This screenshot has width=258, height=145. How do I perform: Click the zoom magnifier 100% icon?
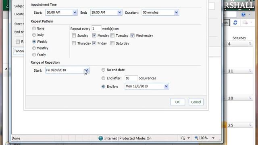point(196,138)
